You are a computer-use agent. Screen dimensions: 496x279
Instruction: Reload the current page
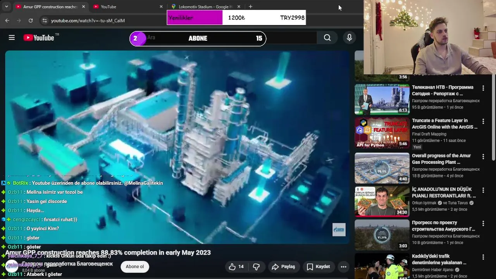point(31,21)
